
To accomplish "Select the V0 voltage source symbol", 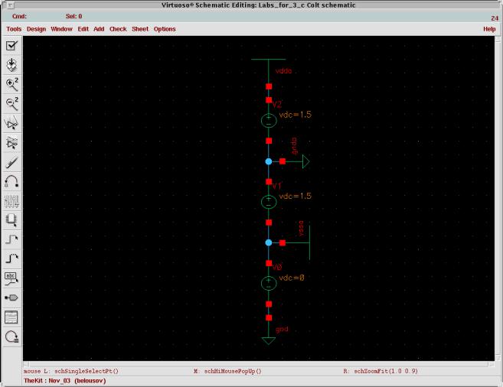I will click(x=269, y=284).
